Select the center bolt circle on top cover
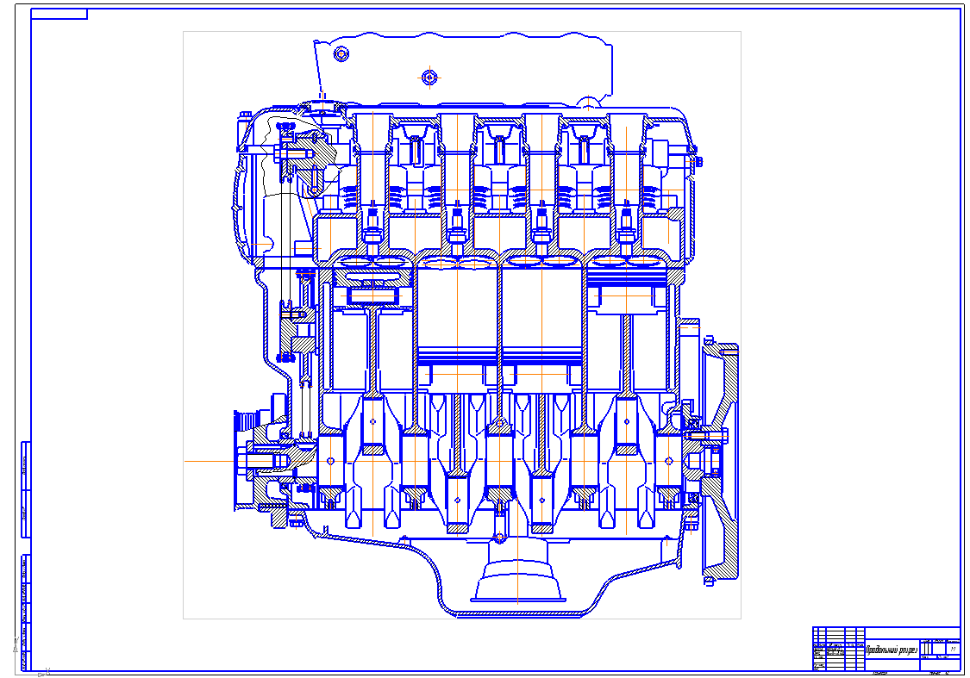This screenshot has width=970, height=678. 430,77
